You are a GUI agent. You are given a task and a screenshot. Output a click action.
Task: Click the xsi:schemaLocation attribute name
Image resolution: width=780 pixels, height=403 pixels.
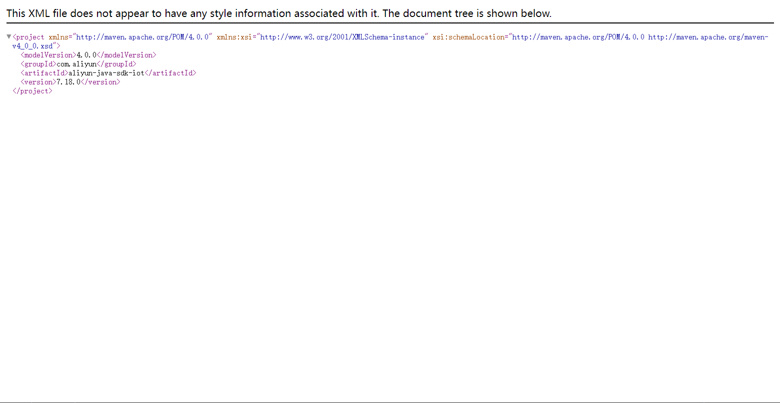coord(468,37)
